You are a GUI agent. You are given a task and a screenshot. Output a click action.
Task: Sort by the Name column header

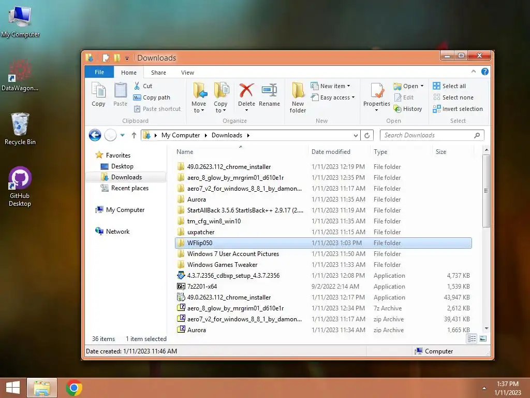241,152
